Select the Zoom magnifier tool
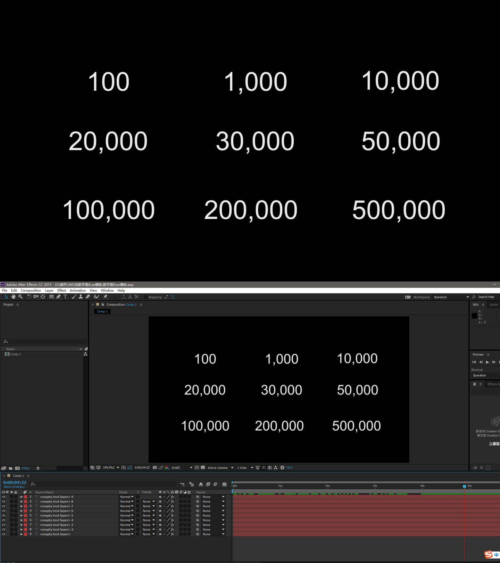Screen dimensions: 500x563 click(x=20, y=297)
